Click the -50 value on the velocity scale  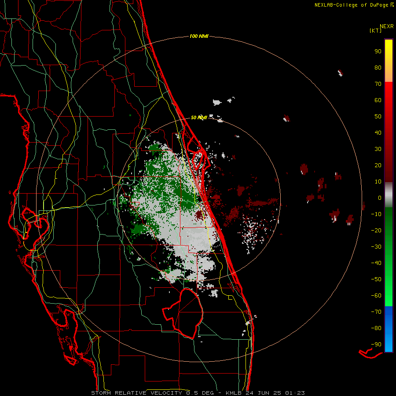(376, 279)
